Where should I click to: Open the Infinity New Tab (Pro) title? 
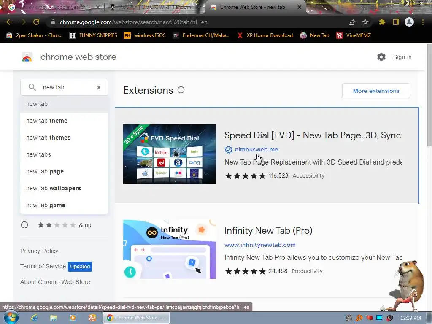[268, 231]
